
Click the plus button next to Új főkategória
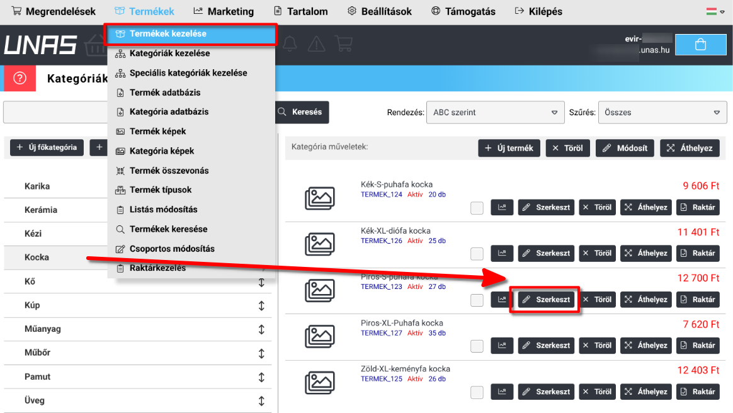[99, 147]
